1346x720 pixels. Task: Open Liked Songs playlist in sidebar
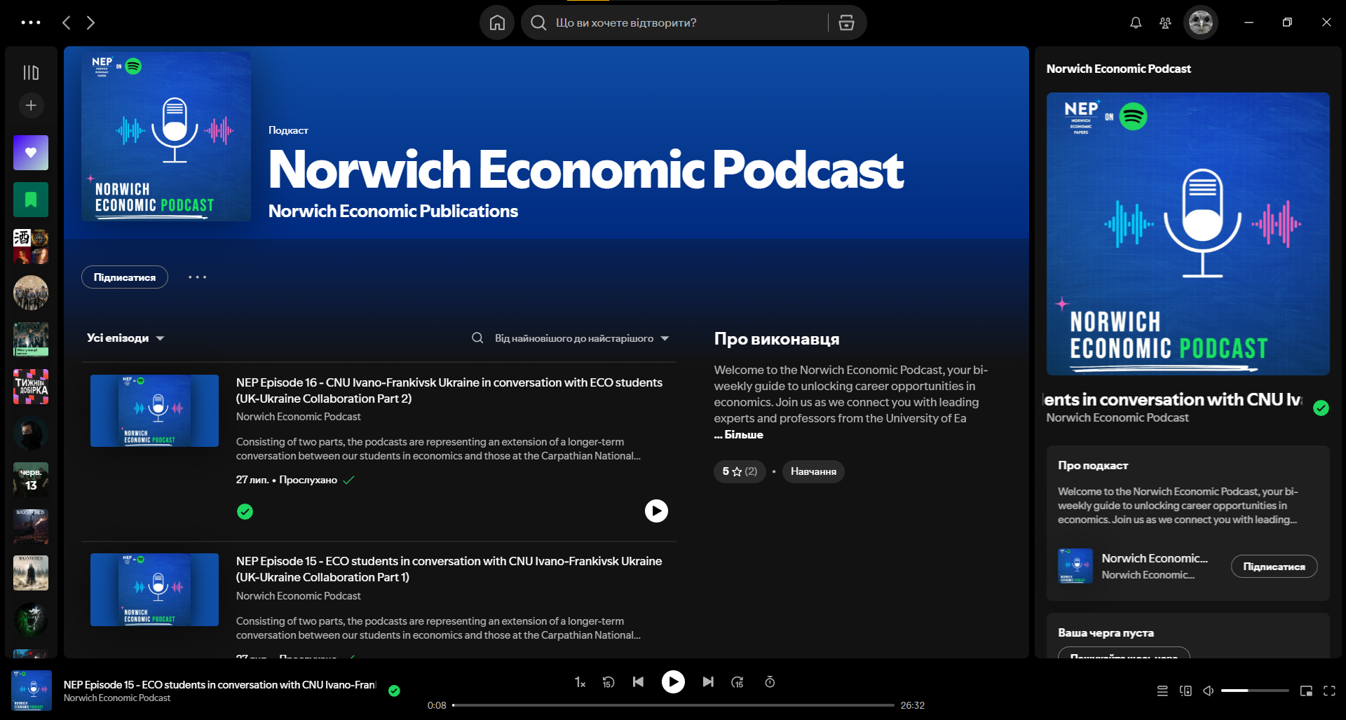(31, 153)
